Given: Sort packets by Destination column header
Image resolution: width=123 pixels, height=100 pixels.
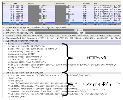Looking at the screenshot, I should (68, 4).
